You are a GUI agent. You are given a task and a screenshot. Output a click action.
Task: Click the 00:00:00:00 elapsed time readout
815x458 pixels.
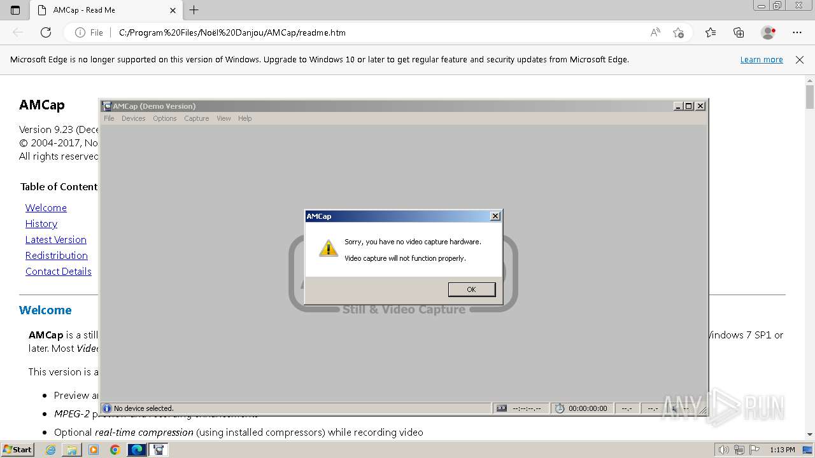point(588,408)
